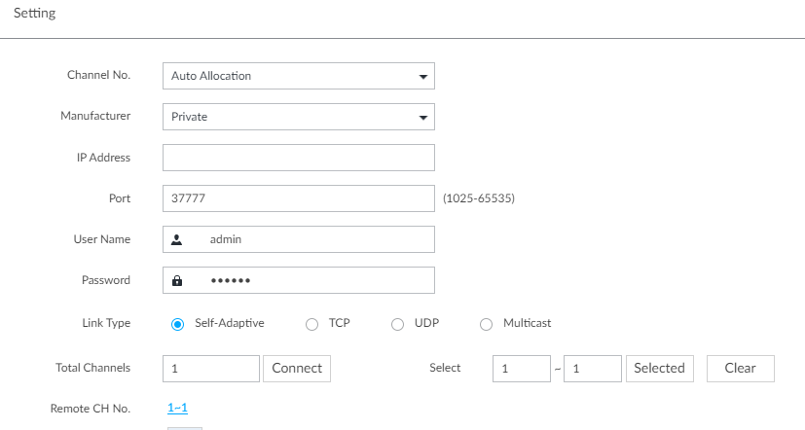Select the Self-Adaptive link type
The image size is (805, 430).
point(177,324)
